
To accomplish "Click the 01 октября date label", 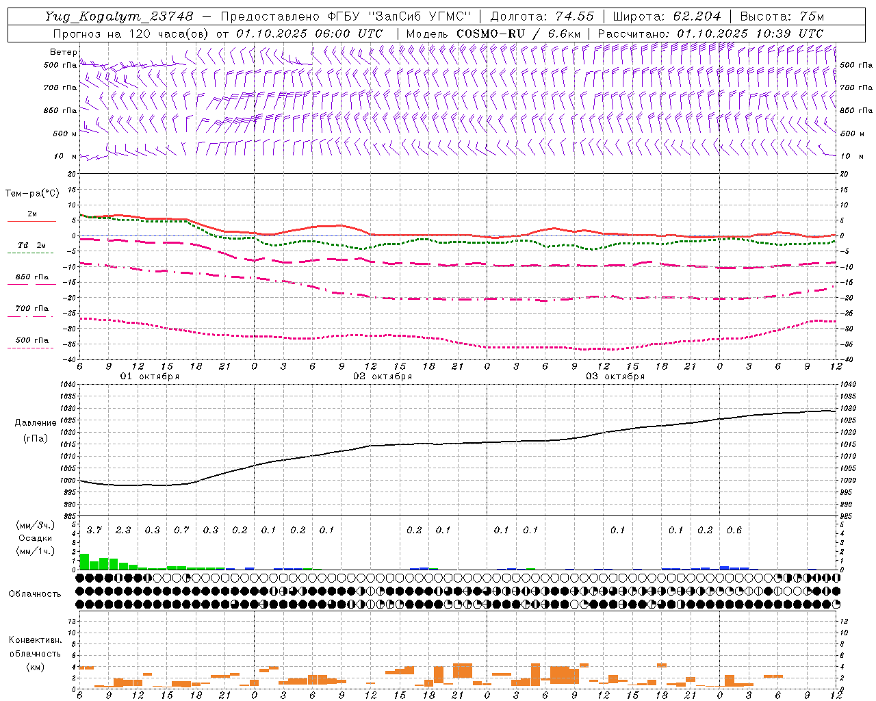I will pos(150,377).
